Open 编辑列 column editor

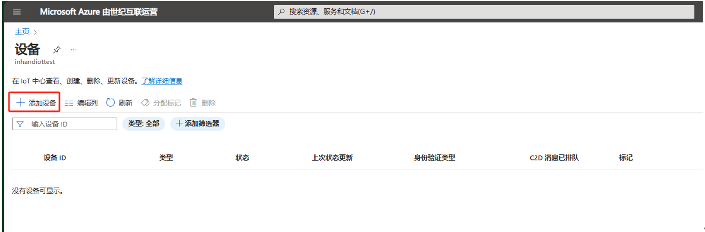[x=81, y=103]
